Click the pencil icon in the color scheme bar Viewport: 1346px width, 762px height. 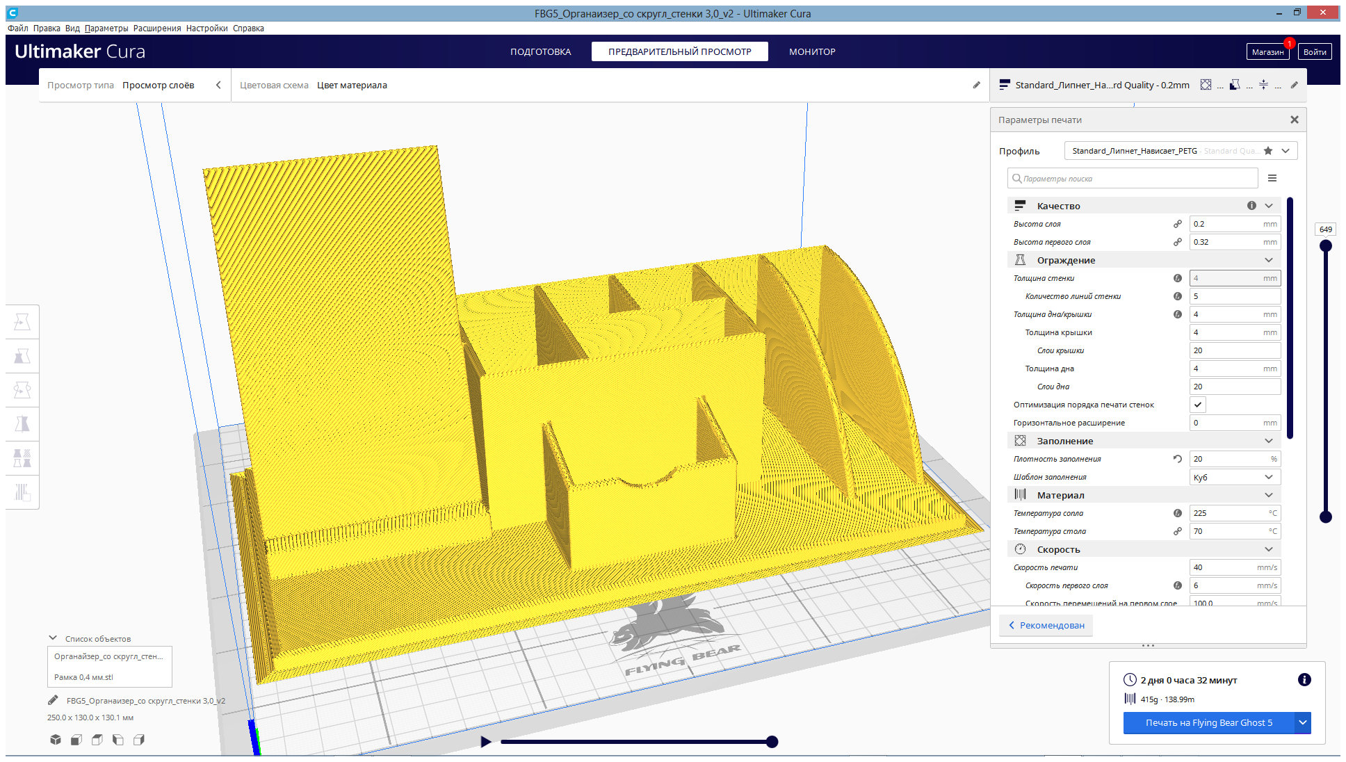point(977,85)
